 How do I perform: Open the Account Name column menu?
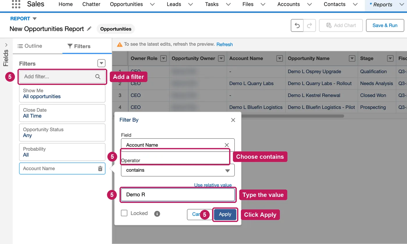(x=280, y=58)
